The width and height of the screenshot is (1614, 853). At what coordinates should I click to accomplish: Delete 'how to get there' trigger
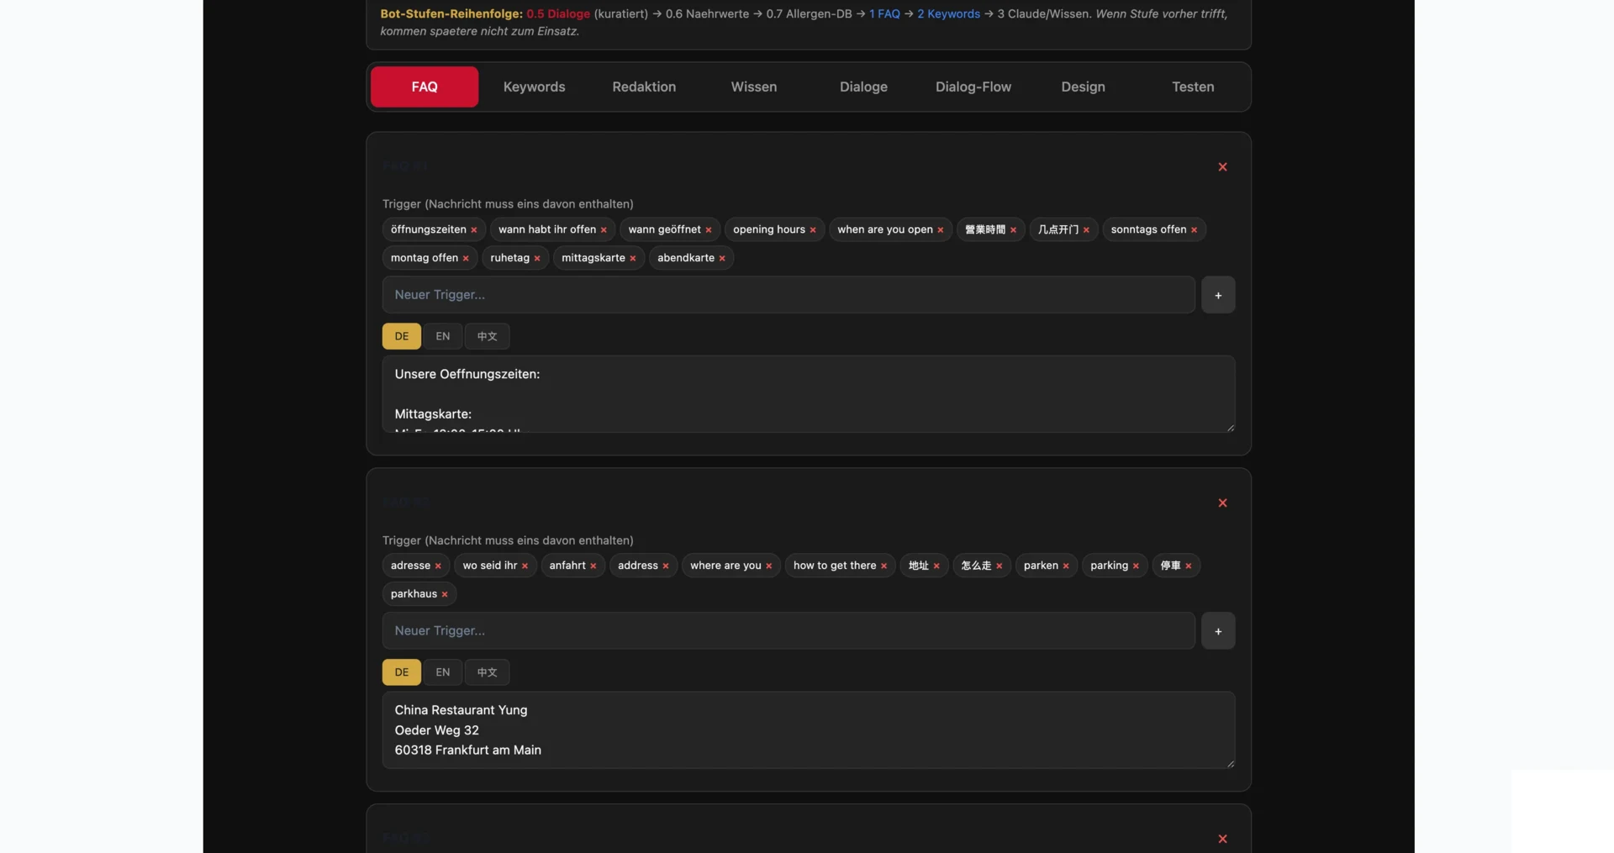pyautogui.click(x=884, y=566)
